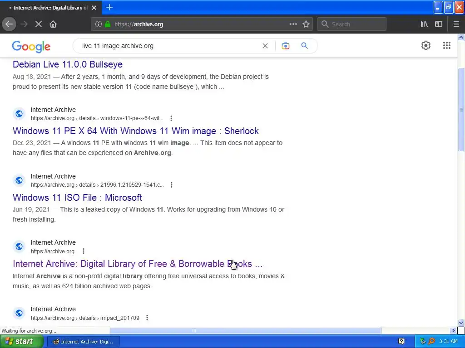
Task: Open the Library bookshelf icon
Action: point(424,24)
